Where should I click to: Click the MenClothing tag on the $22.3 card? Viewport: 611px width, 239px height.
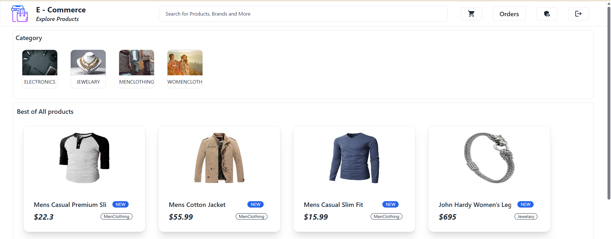point(117,217)
